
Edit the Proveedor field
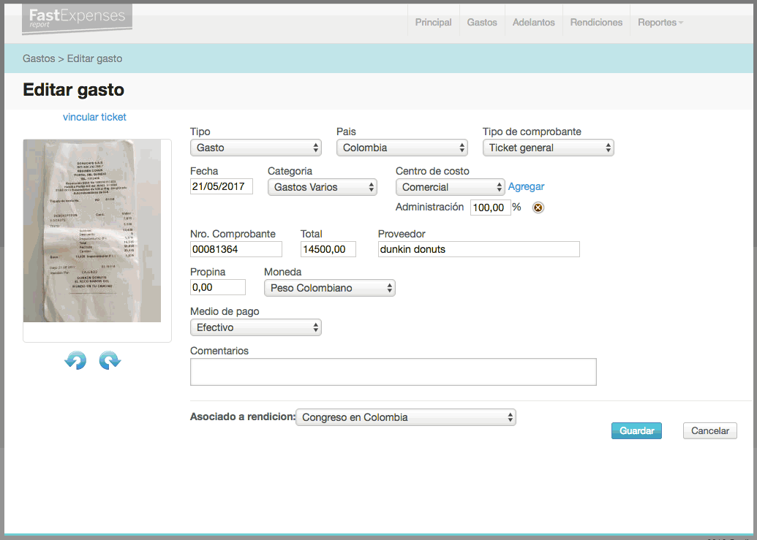479,249
